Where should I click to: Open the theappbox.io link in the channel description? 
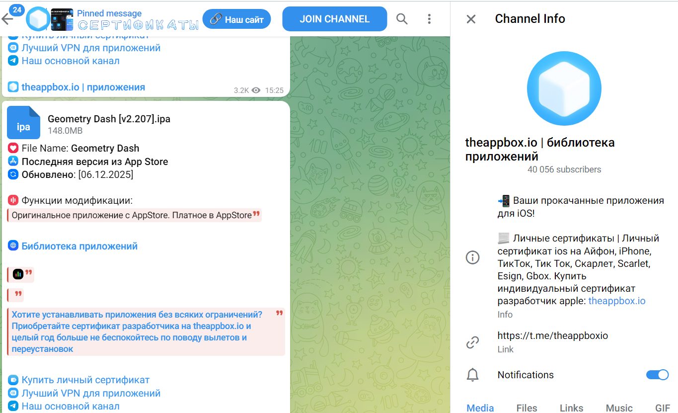coord(617,301)
